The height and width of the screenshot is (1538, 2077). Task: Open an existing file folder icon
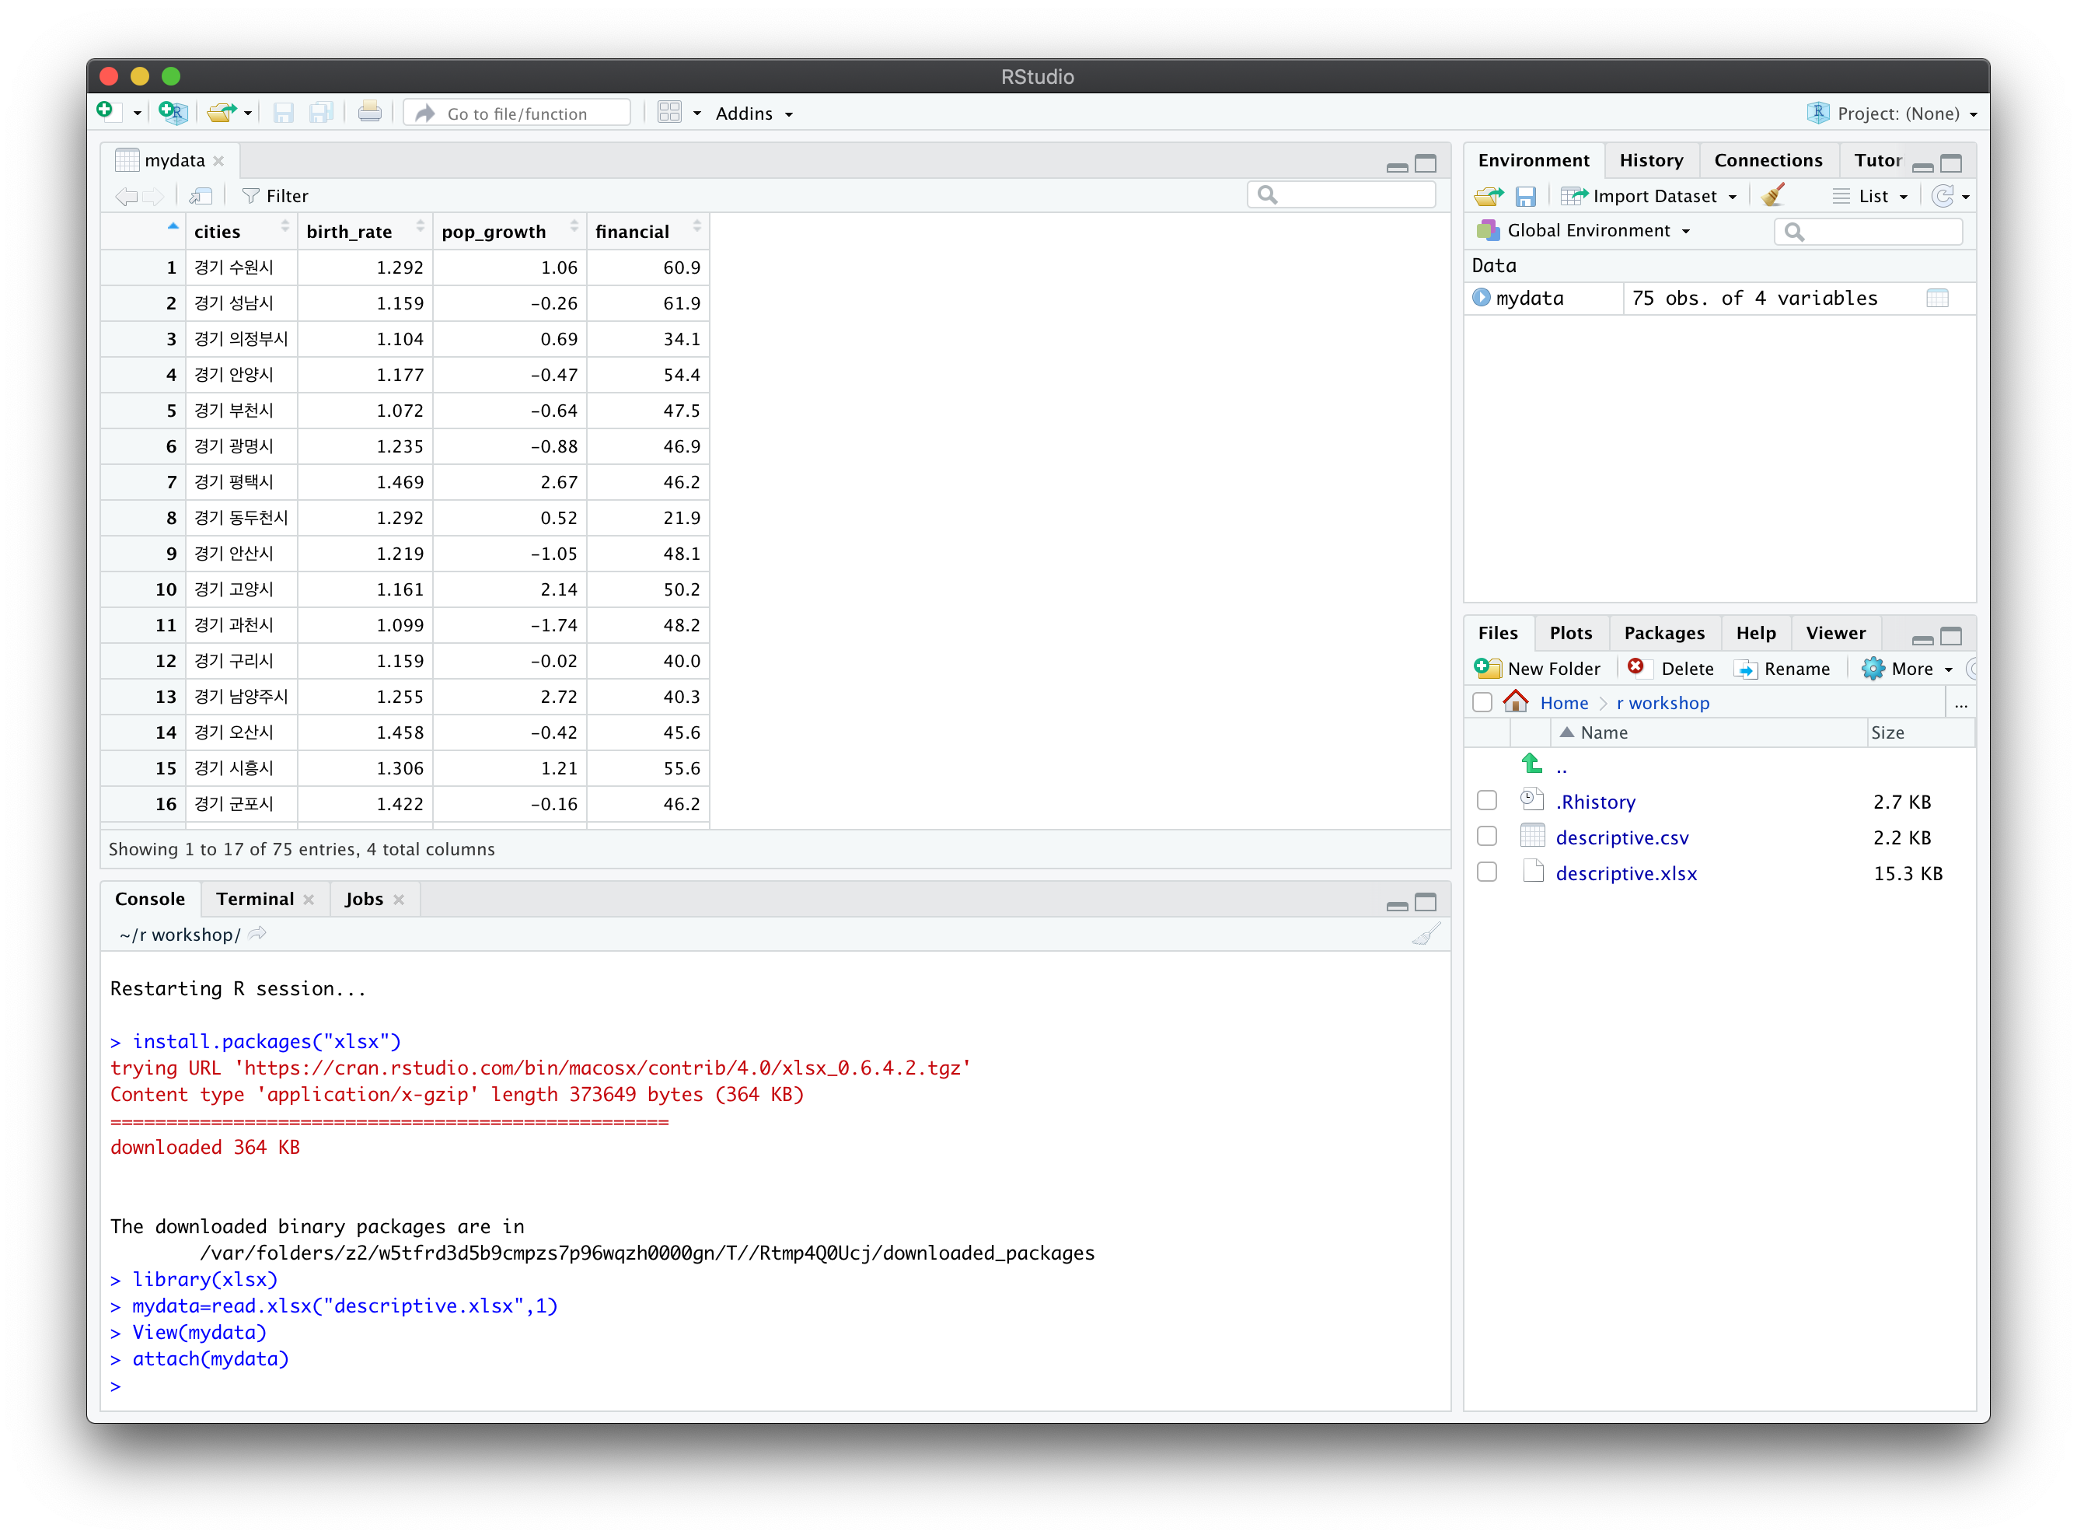[x=222, y=113]
